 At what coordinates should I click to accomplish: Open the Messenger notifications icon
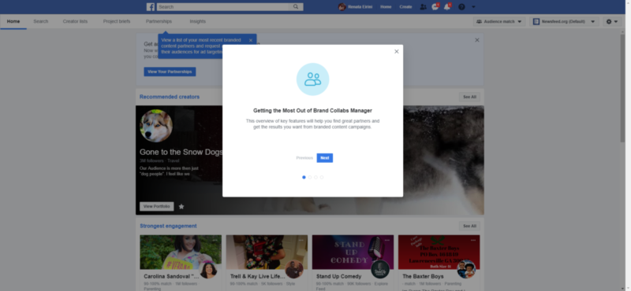435,7
